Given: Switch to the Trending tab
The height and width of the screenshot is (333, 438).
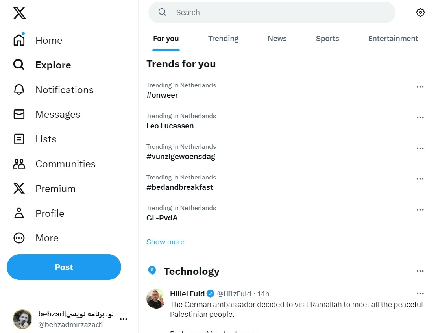Looking at the screenshot, I should tap(223, 38).
